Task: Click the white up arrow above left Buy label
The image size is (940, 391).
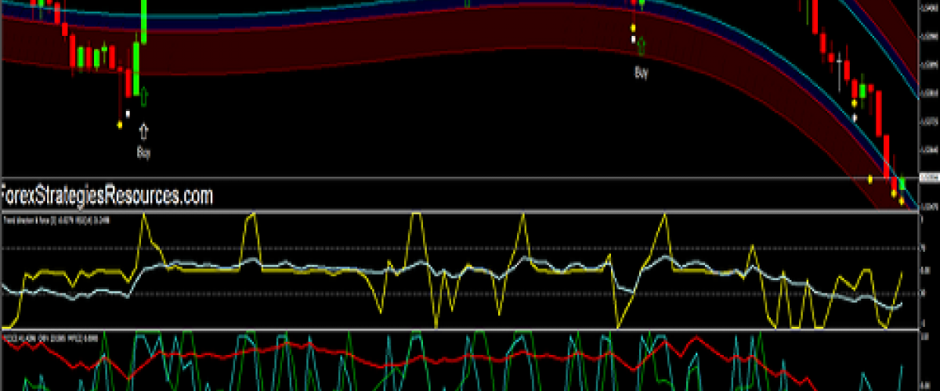Action: click(143, 130)
